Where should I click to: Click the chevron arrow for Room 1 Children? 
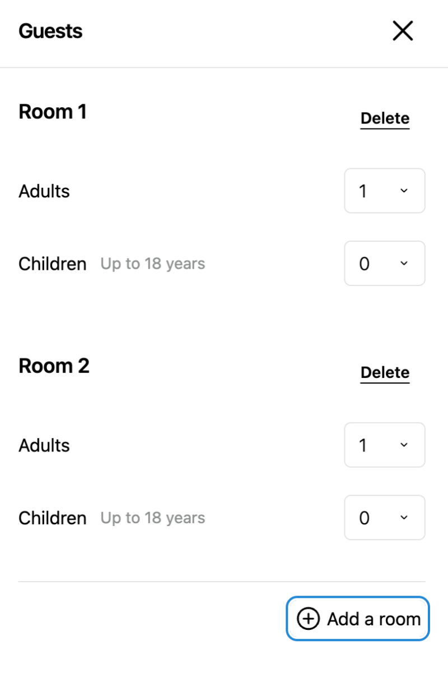coord(404,264)
